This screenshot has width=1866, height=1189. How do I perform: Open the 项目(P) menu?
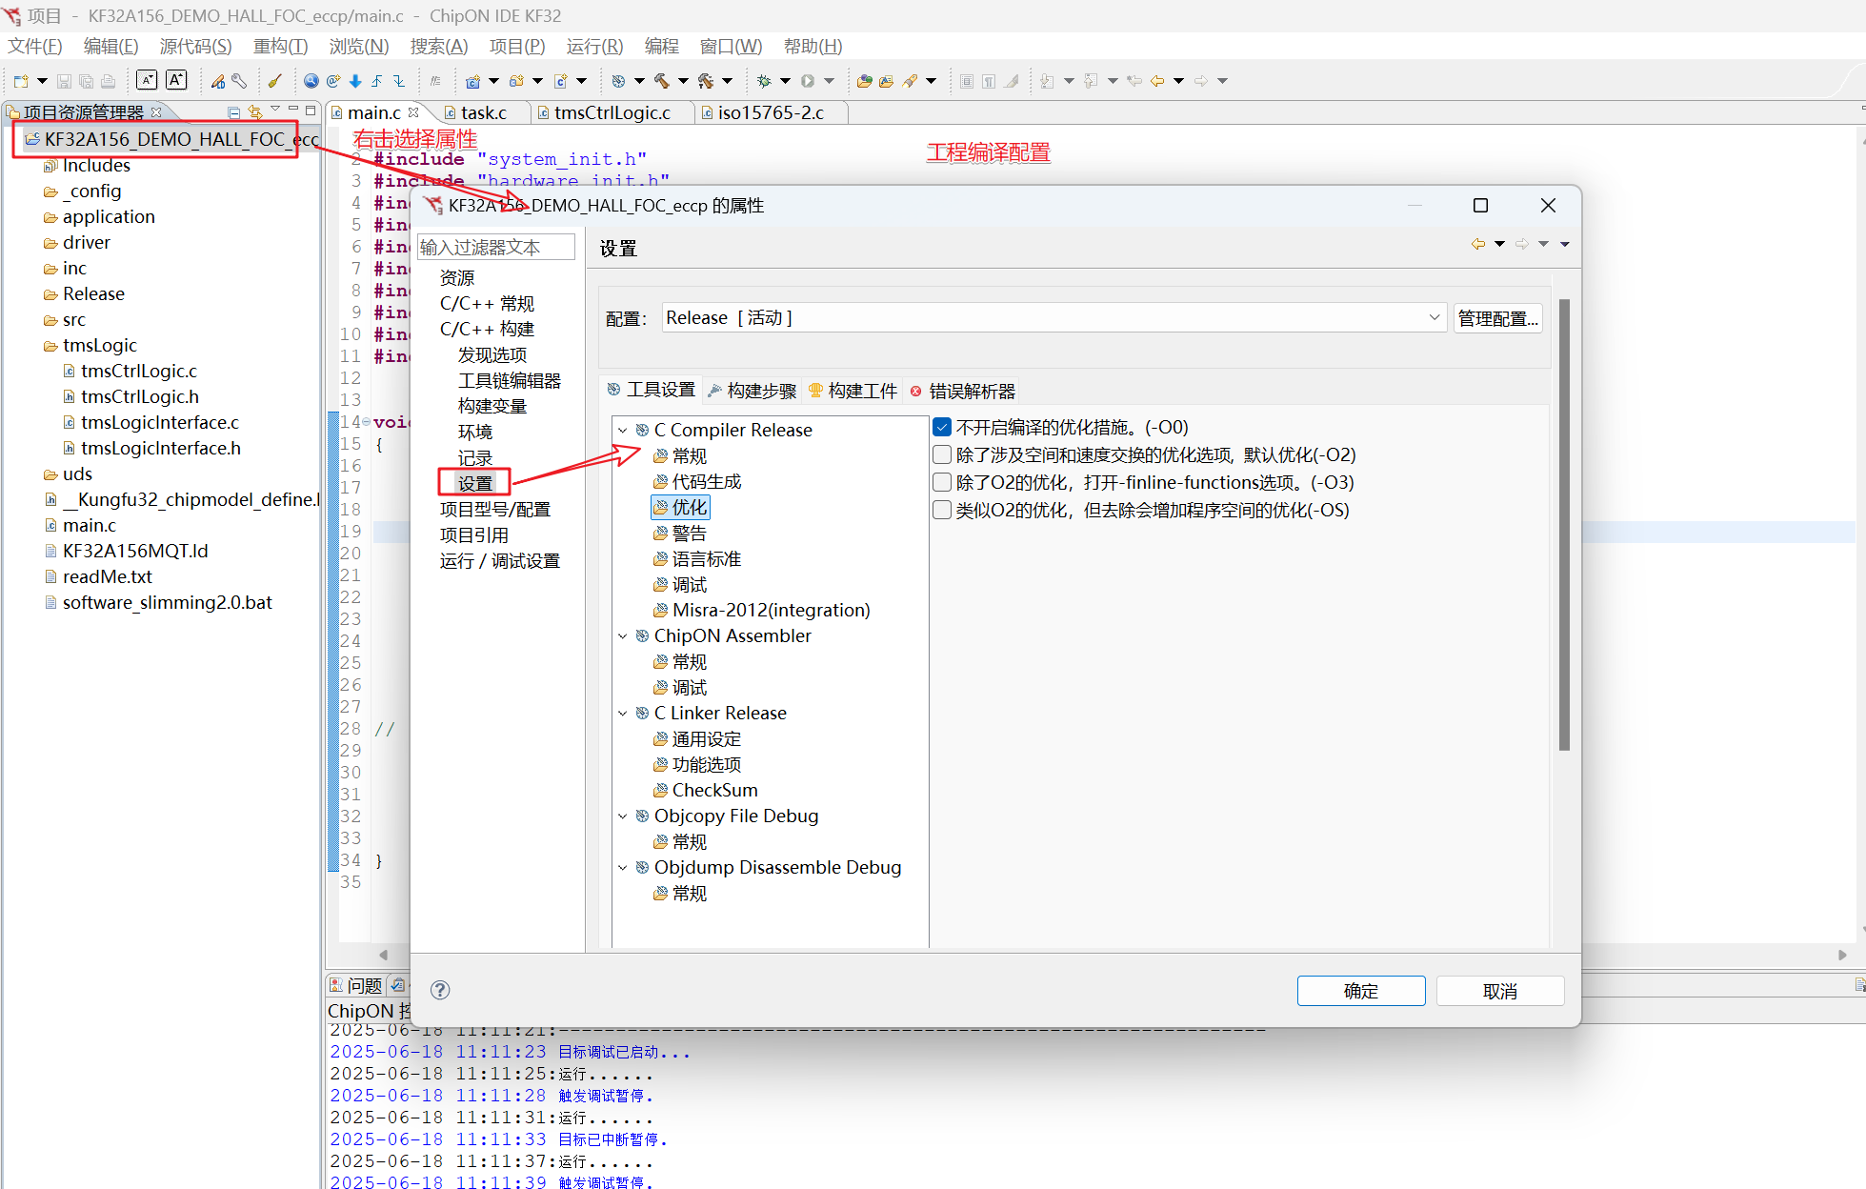coord(516,46)
